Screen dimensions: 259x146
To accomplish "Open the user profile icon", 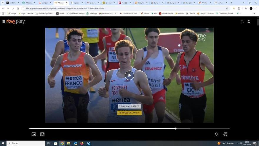I will [249, 22].
